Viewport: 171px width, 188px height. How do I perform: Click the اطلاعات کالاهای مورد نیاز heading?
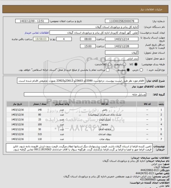pyautogui.click(x=148, y=86)
